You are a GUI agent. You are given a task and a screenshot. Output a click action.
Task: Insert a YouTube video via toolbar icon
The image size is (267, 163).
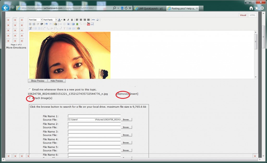(88, 24)
